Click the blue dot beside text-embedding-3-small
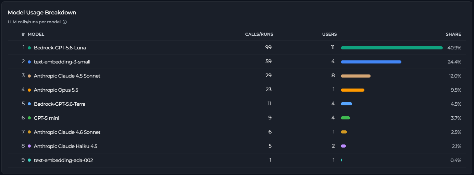 [x=29, y=62]
